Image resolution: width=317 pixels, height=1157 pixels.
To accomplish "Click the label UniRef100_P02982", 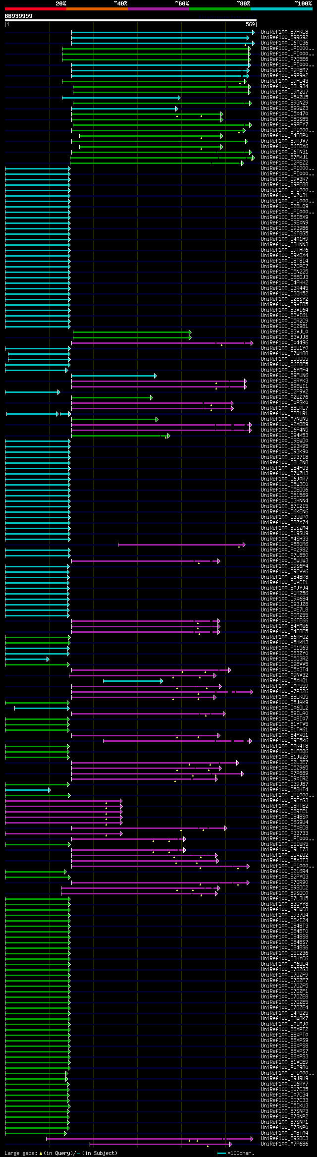I will pos(284,550).
